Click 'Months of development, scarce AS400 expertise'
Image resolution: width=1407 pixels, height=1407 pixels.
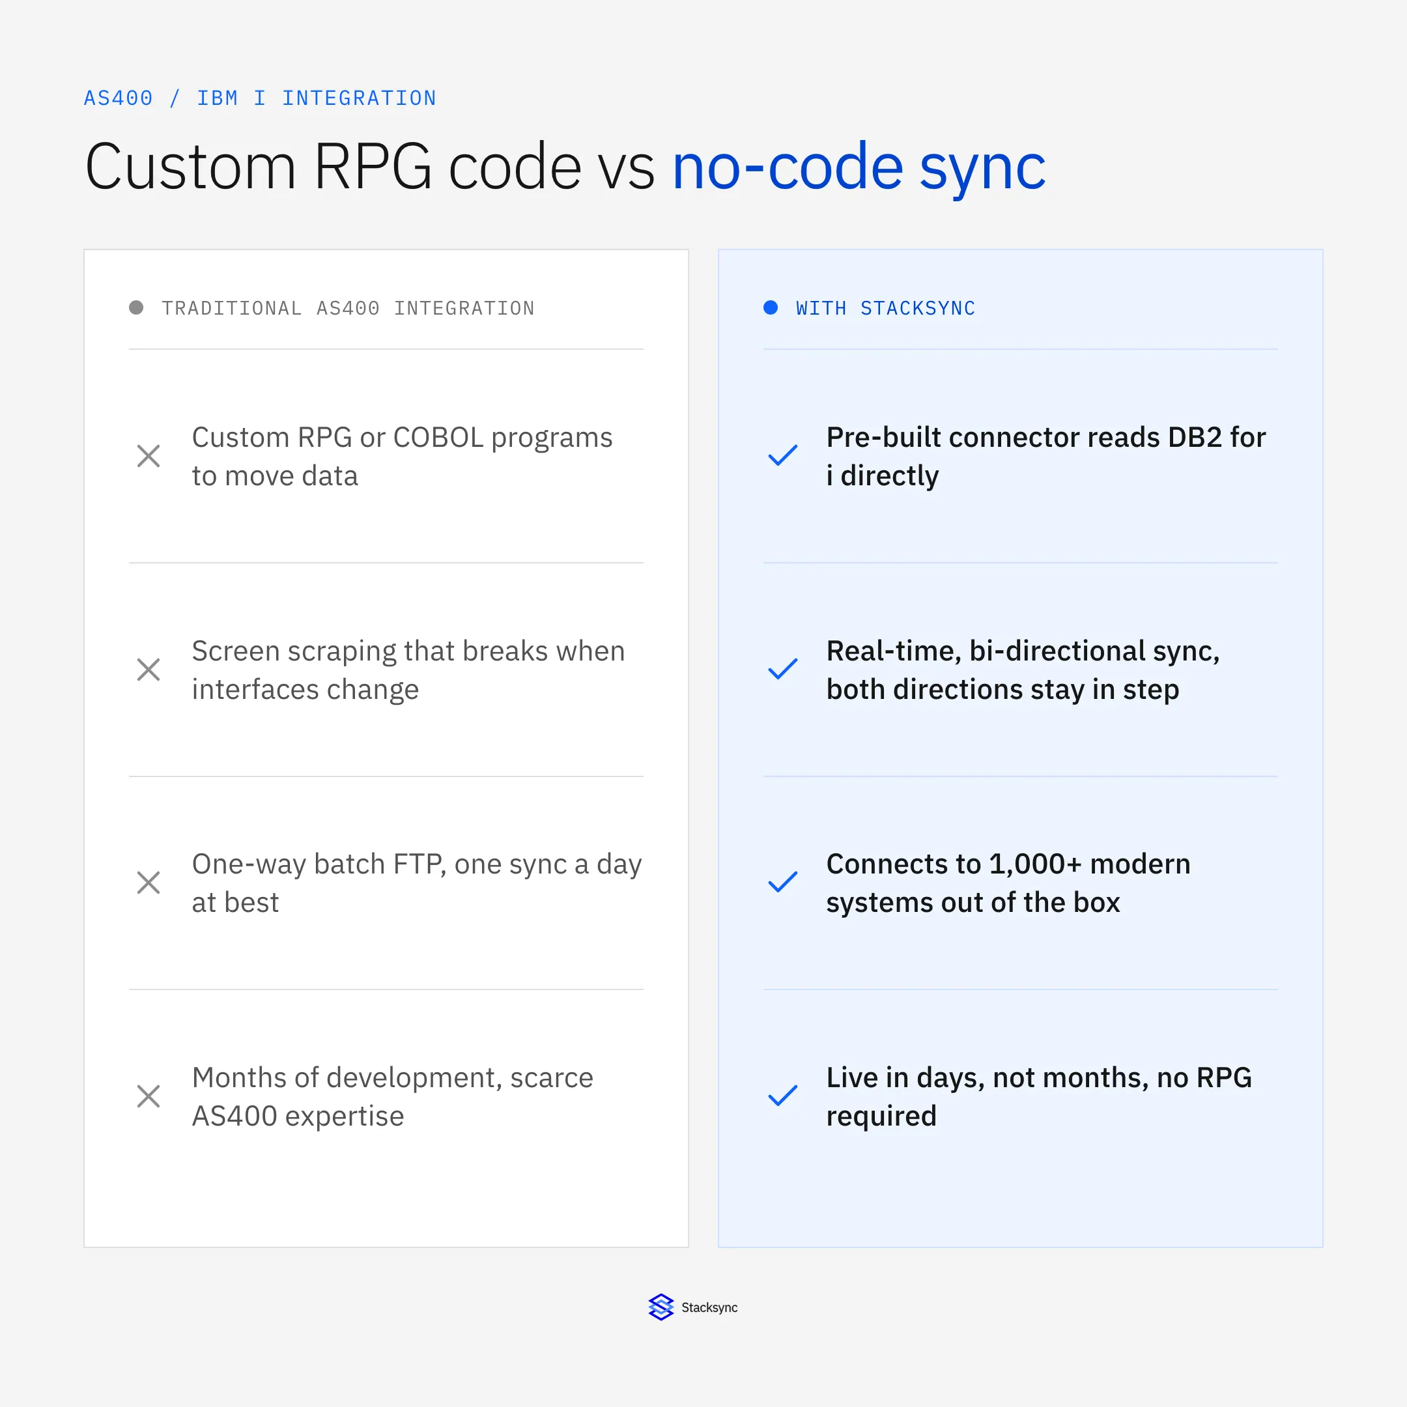pos(393,1097)
